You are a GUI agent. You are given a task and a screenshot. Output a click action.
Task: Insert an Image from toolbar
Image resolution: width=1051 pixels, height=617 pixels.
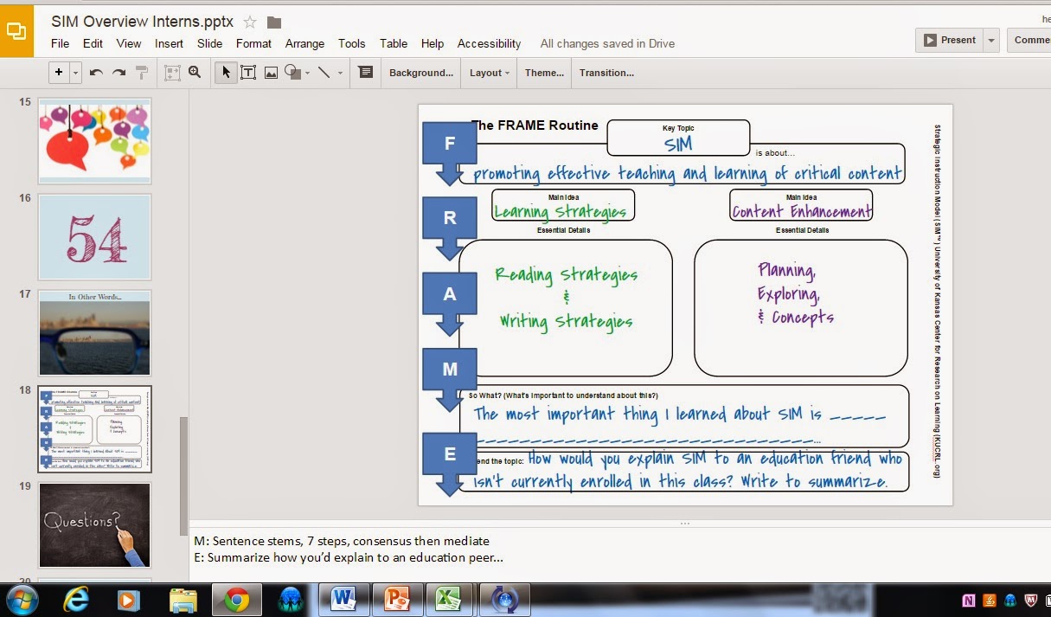tap(271, 73)
